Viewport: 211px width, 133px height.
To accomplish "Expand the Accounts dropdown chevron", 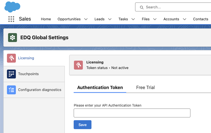I will pyautogui.click(x=185, y=19).
